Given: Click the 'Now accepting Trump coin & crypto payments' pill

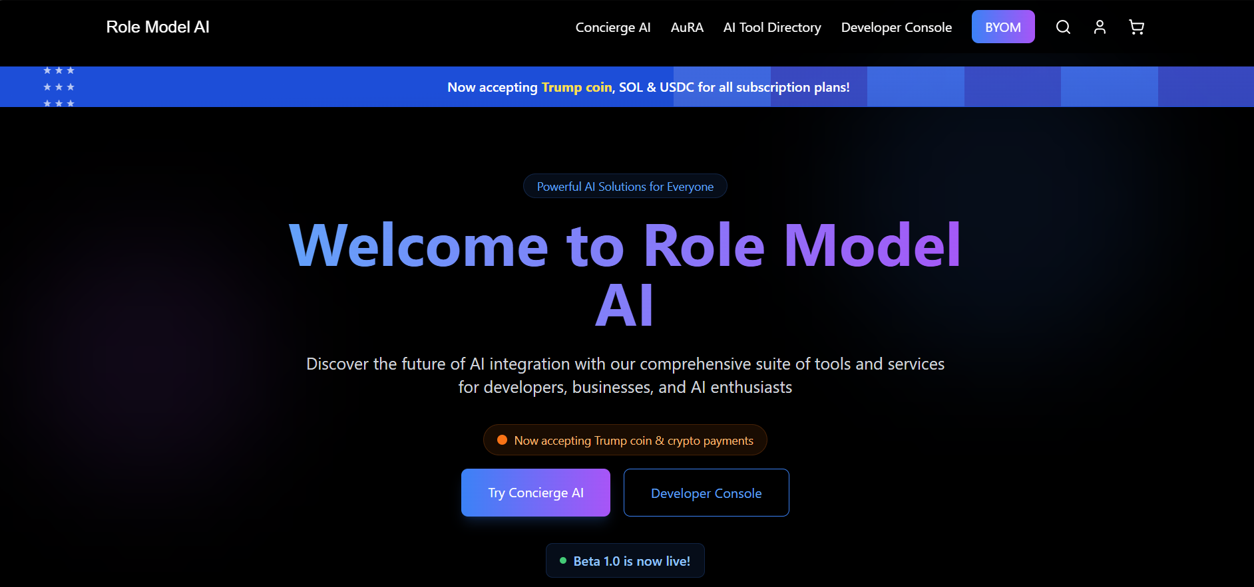Looking at the screenshot, I should tap(625, 440).
